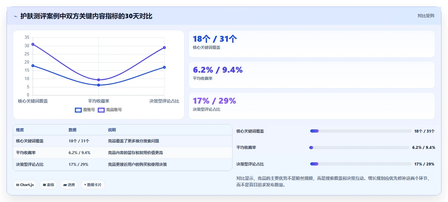Click the 维度 column header
The image size is (448, 202).
tap(20, 130)
